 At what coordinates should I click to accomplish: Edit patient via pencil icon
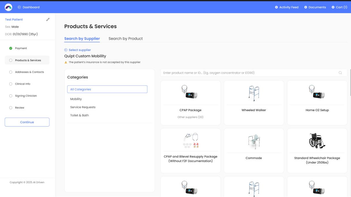pos(48,20)
